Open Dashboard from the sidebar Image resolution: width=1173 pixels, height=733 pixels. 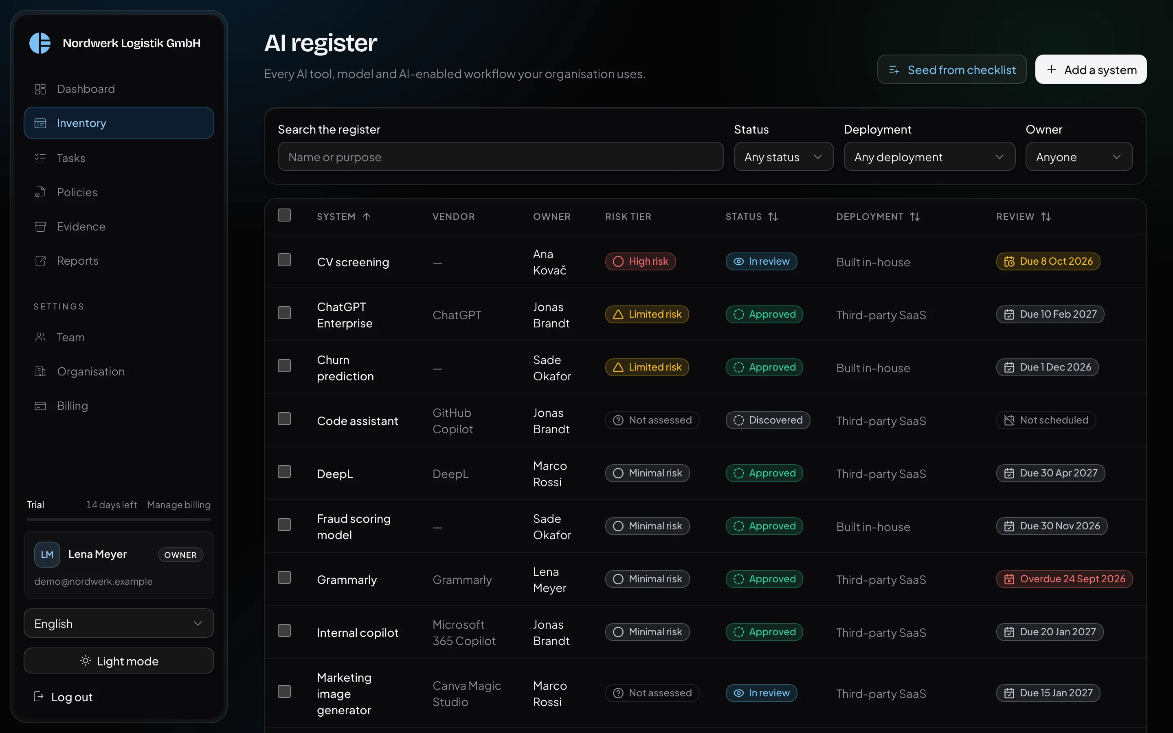[119, 89]
